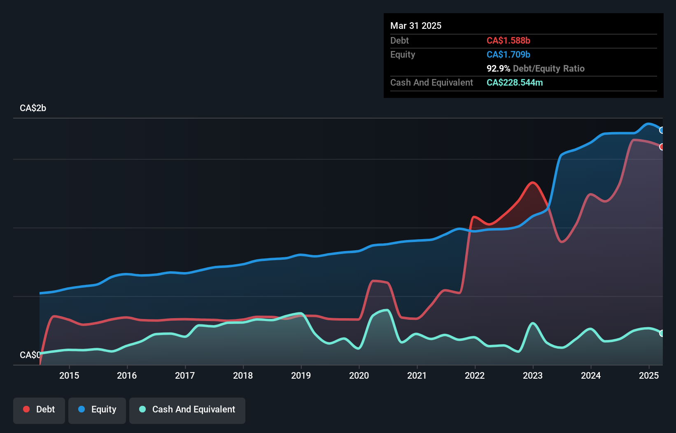This screenshot has width=676, height=433.
Task: Select the 2023 x-axis label
Action: coord(533,375)
